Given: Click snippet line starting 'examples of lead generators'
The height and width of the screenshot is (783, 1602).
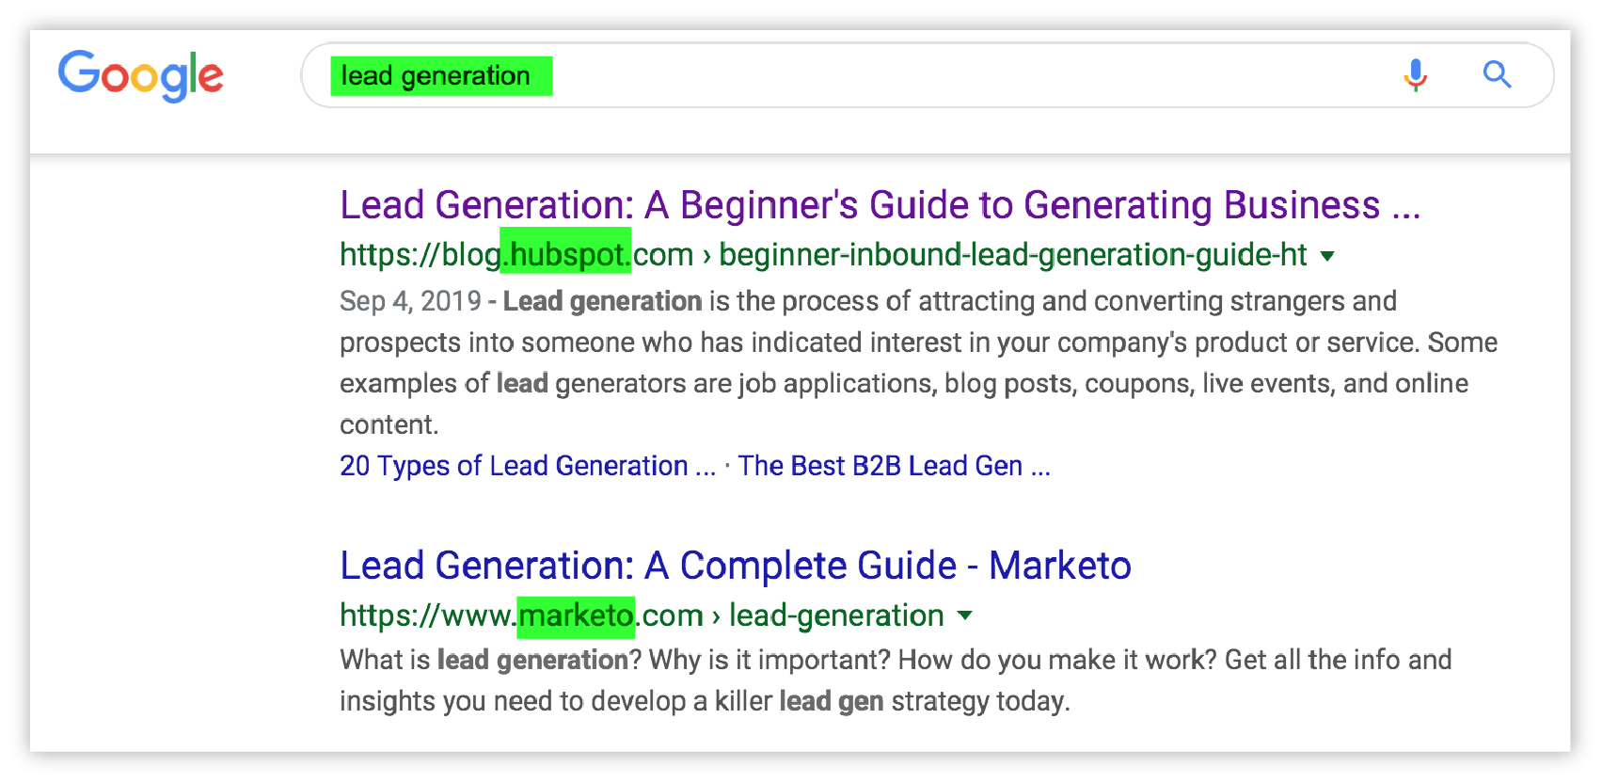Looking at the screenshot, I should [904, 384].
